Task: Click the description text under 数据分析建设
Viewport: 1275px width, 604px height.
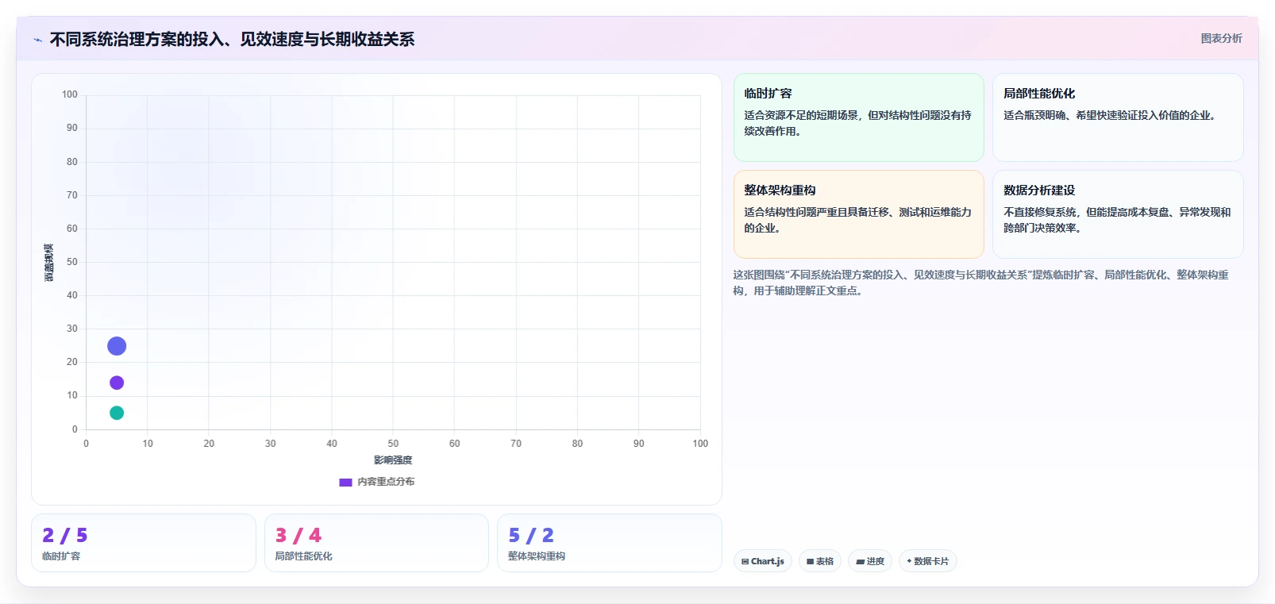Action: click(1117, 220)
